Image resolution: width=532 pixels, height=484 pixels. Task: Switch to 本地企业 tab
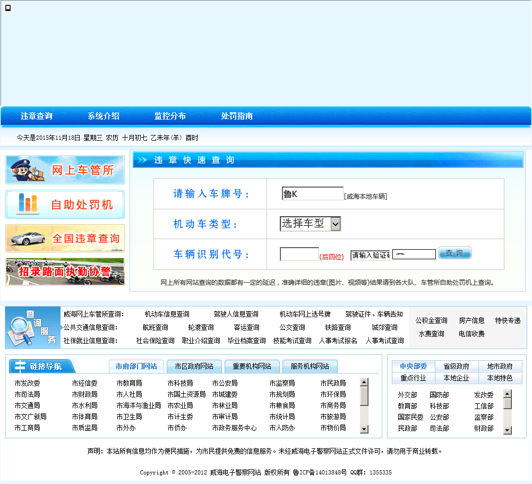tap(456, 378)
